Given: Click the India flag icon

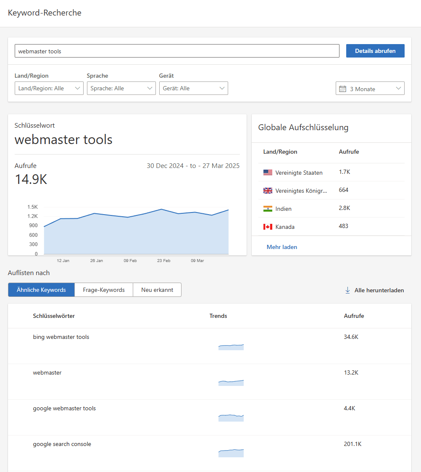Looking at the screenshot, I should coord(268,209).
